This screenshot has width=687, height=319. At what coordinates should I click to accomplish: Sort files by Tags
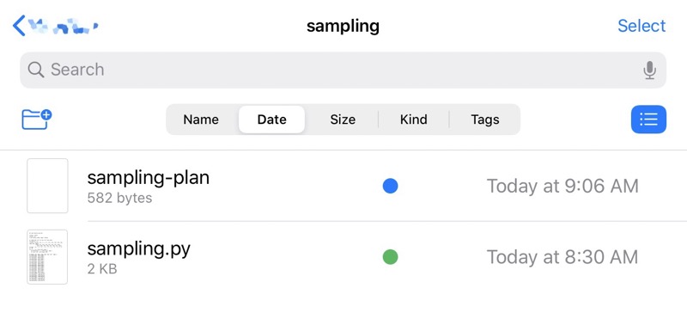coord(485,120)
